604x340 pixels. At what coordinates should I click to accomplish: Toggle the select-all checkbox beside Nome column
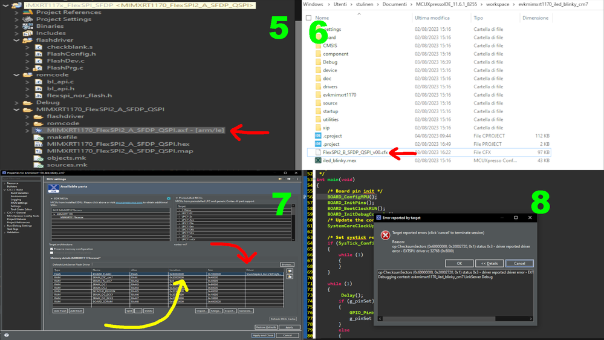[x=308, y=18]
